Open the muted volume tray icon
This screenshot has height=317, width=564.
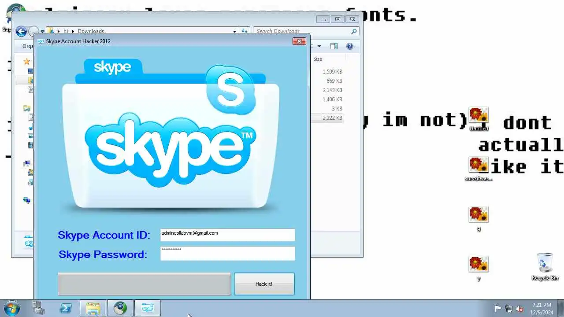tap(520, 309)
